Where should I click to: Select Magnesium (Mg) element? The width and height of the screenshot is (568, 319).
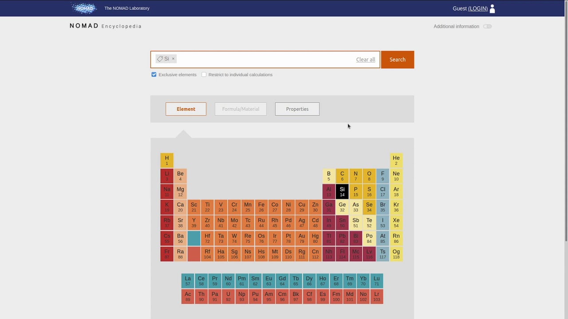point(180,191)
